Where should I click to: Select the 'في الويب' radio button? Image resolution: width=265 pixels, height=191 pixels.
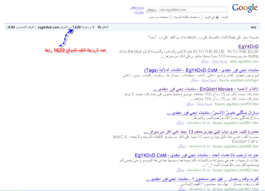[x=217, y=17]
